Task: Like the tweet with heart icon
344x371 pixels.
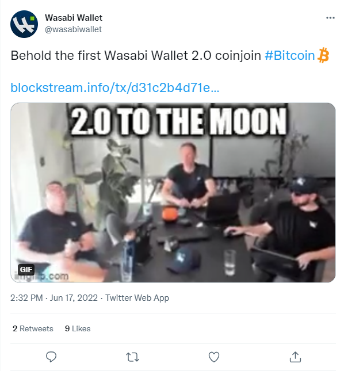Action: tap(214, 357)
